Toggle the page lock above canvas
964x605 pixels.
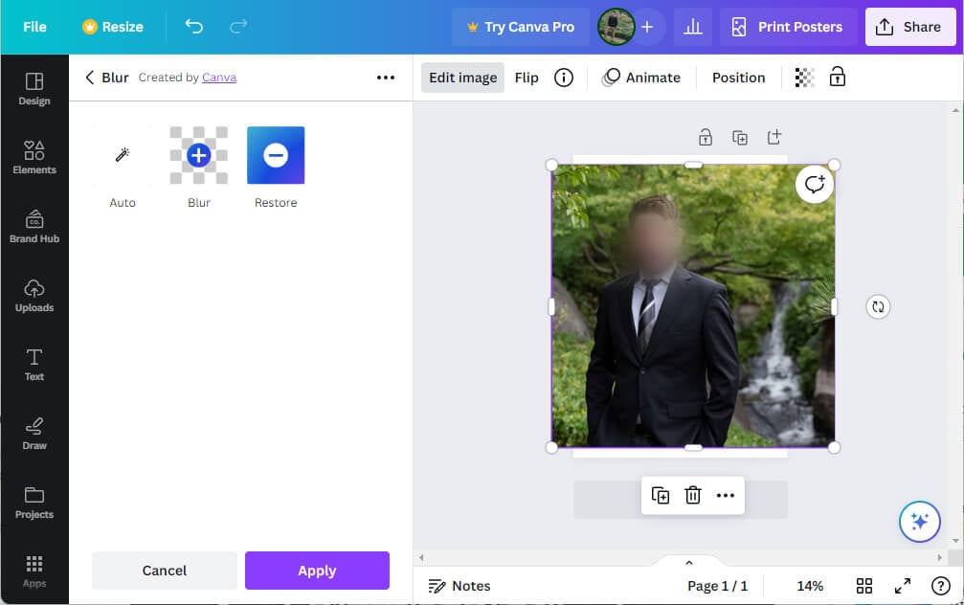click(x=706, y=137)
